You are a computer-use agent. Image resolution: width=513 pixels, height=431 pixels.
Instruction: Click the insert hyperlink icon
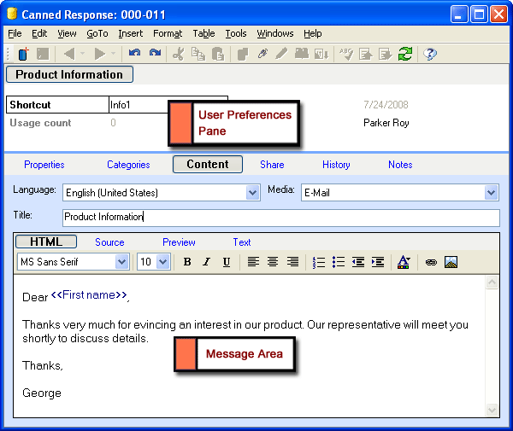coord(431,262)
